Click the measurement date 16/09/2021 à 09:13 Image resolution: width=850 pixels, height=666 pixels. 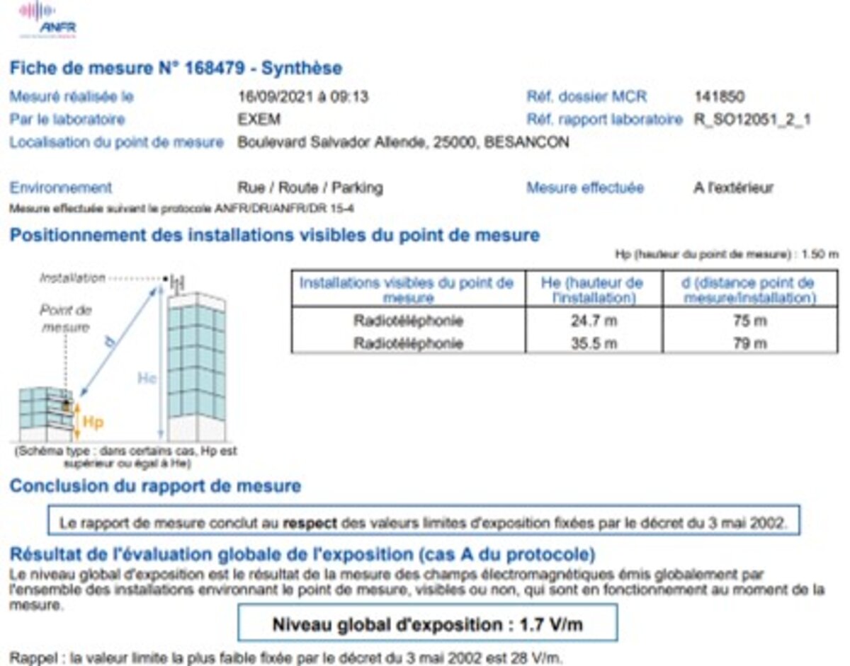(302, 97)
